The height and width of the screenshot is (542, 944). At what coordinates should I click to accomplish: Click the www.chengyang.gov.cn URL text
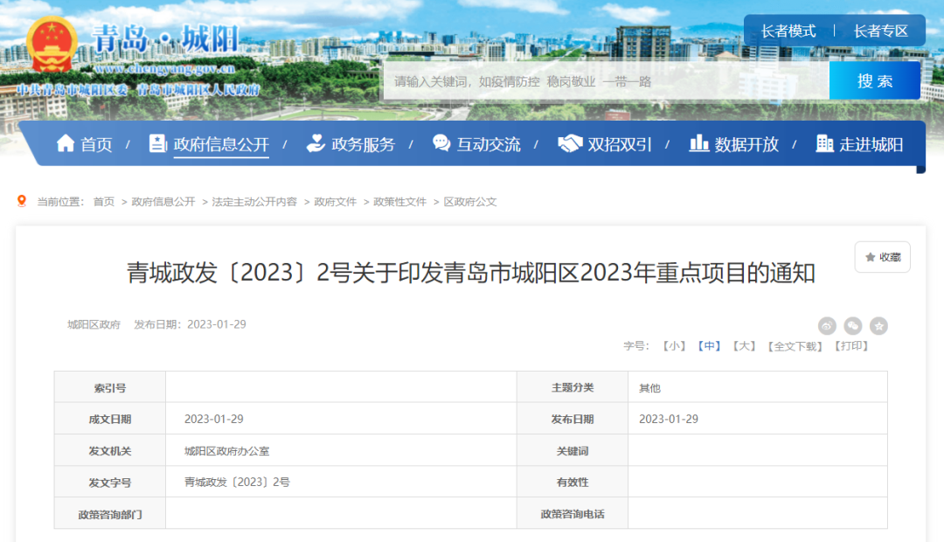coord(163,69)
